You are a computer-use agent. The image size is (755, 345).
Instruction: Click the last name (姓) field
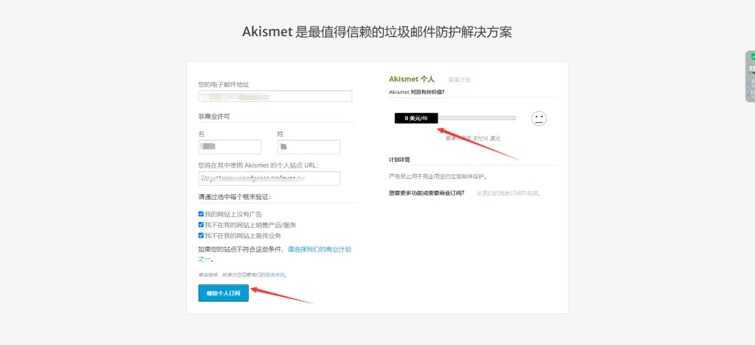[x=309, y=147]
